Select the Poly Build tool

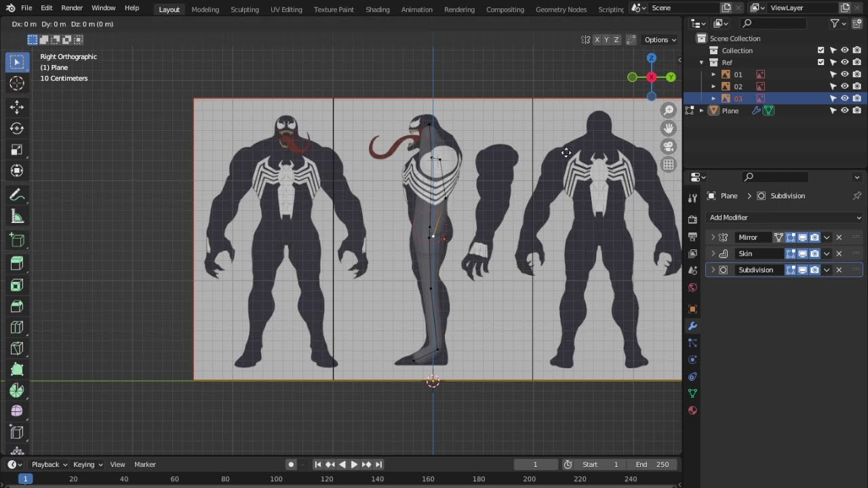17,369
